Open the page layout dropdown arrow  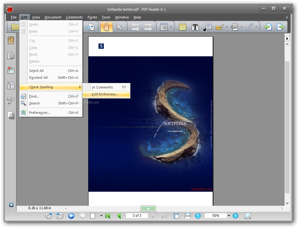[x=101, y=216]
